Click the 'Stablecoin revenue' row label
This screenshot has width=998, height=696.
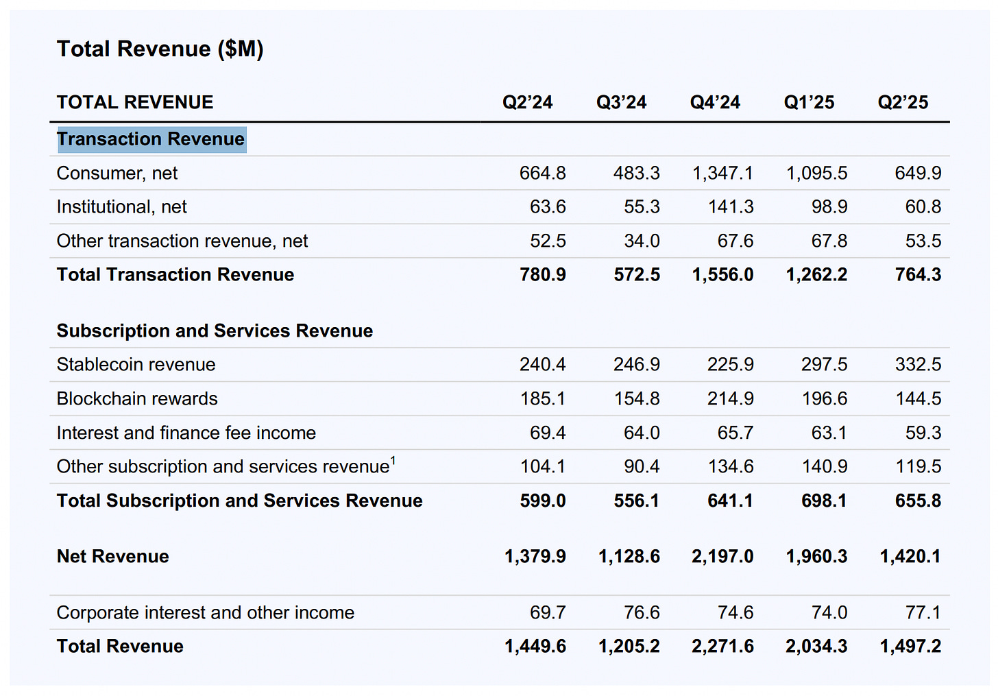(x=136, y=365)
